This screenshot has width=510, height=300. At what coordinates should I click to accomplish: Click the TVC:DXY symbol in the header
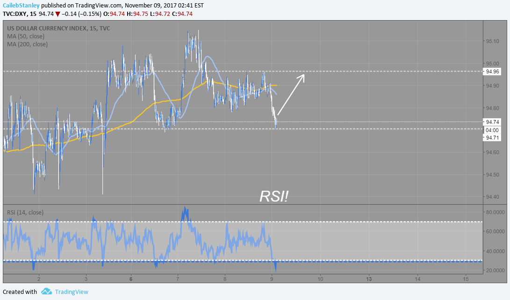tap(15, 14)
